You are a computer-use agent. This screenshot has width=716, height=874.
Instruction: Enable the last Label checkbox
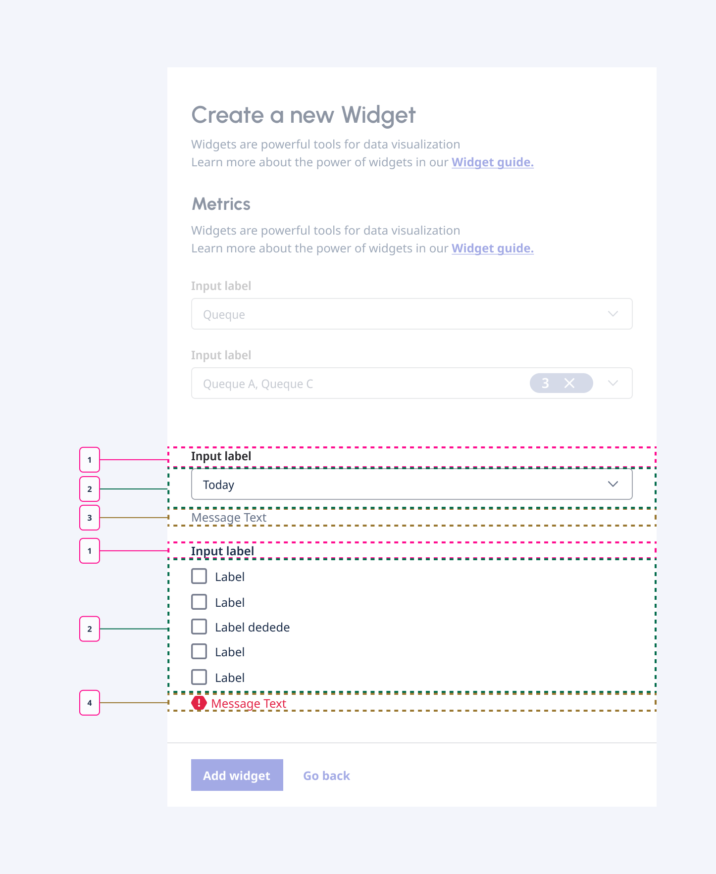[x=199, y=677]
